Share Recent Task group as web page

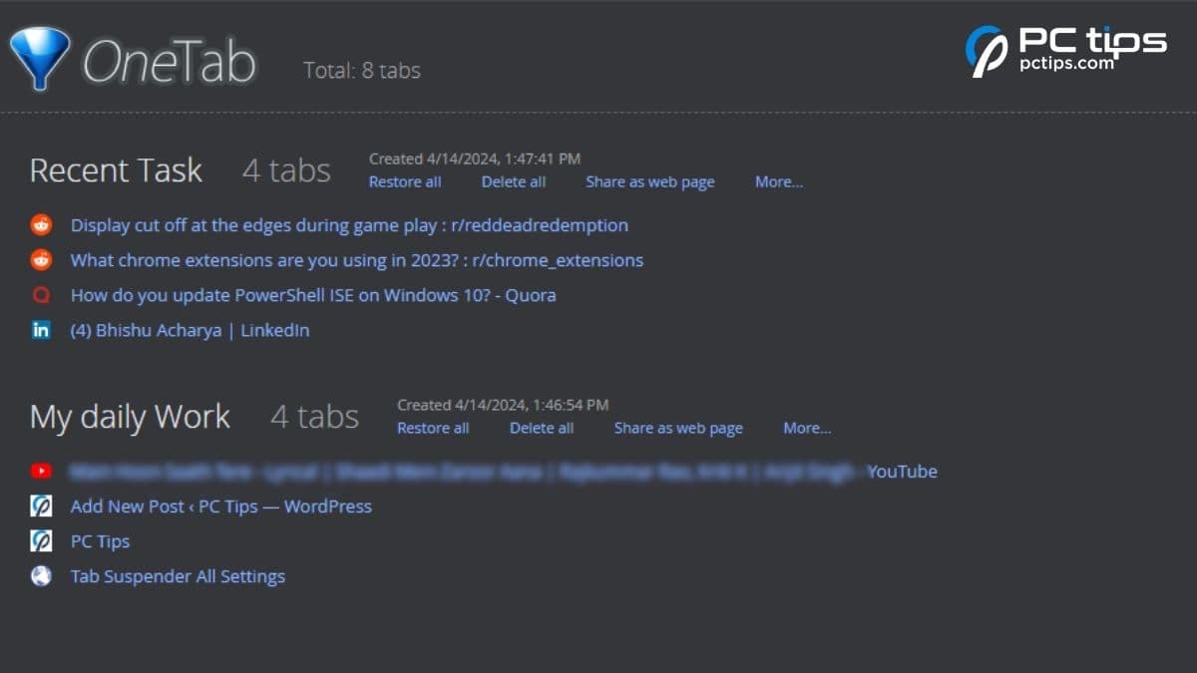tap(650, 181)
